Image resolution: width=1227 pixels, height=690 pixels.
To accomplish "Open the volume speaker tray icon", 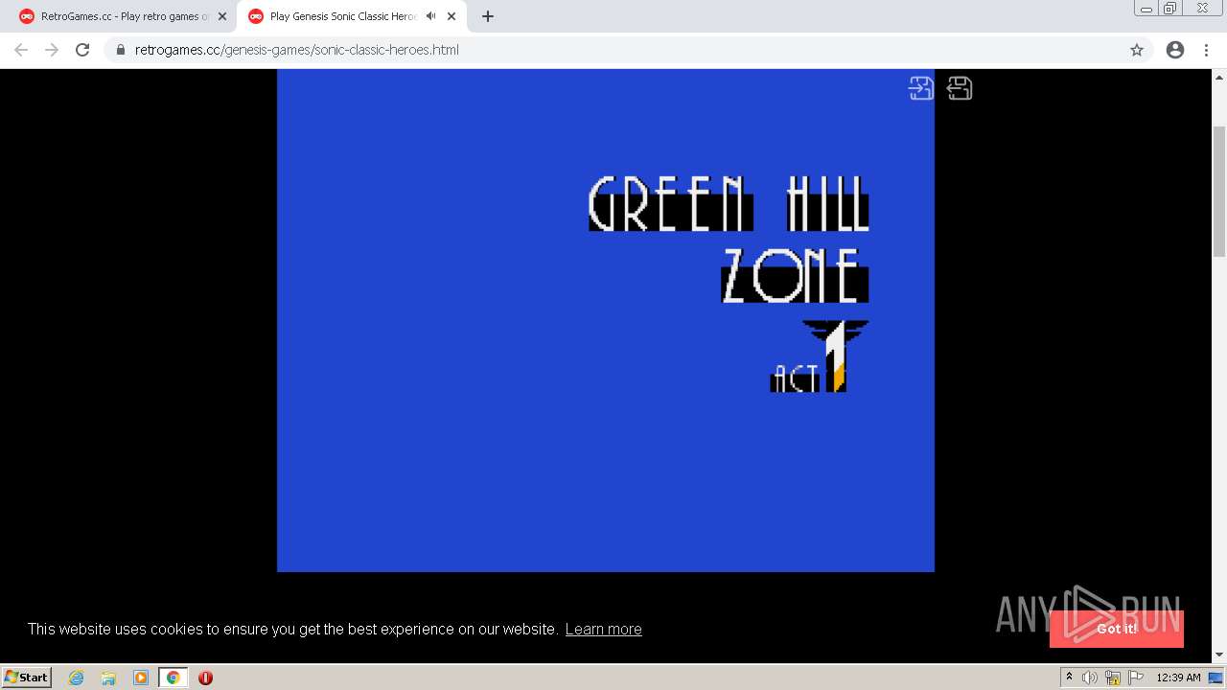I will tap(1089, 678).
